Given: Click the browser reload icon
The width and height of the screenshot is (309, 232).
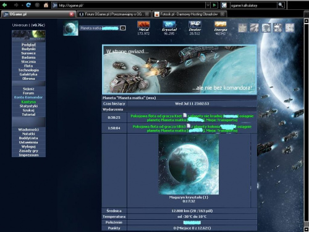Looking at the screenshot, I should pos(28,5).
